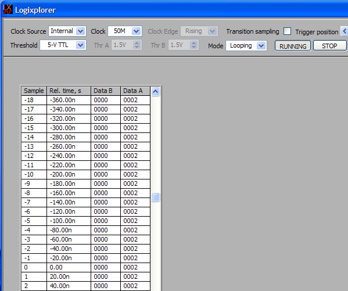The width and height of the screenshot is (348, 291).
Task: Click the Logixplorer application icon in title bar
Action: click(x=8, y=9)
